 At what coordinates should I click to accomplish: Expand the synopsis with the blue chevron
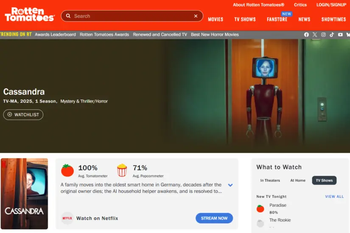click(230, 185)
